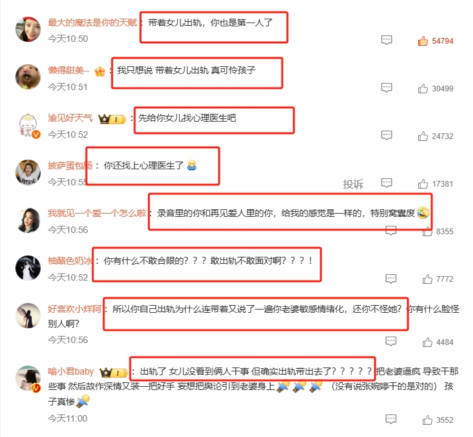This screenshot has height=437, width=473.
Task: View avatar of user 渝见好天气
Action: point(28,125)
